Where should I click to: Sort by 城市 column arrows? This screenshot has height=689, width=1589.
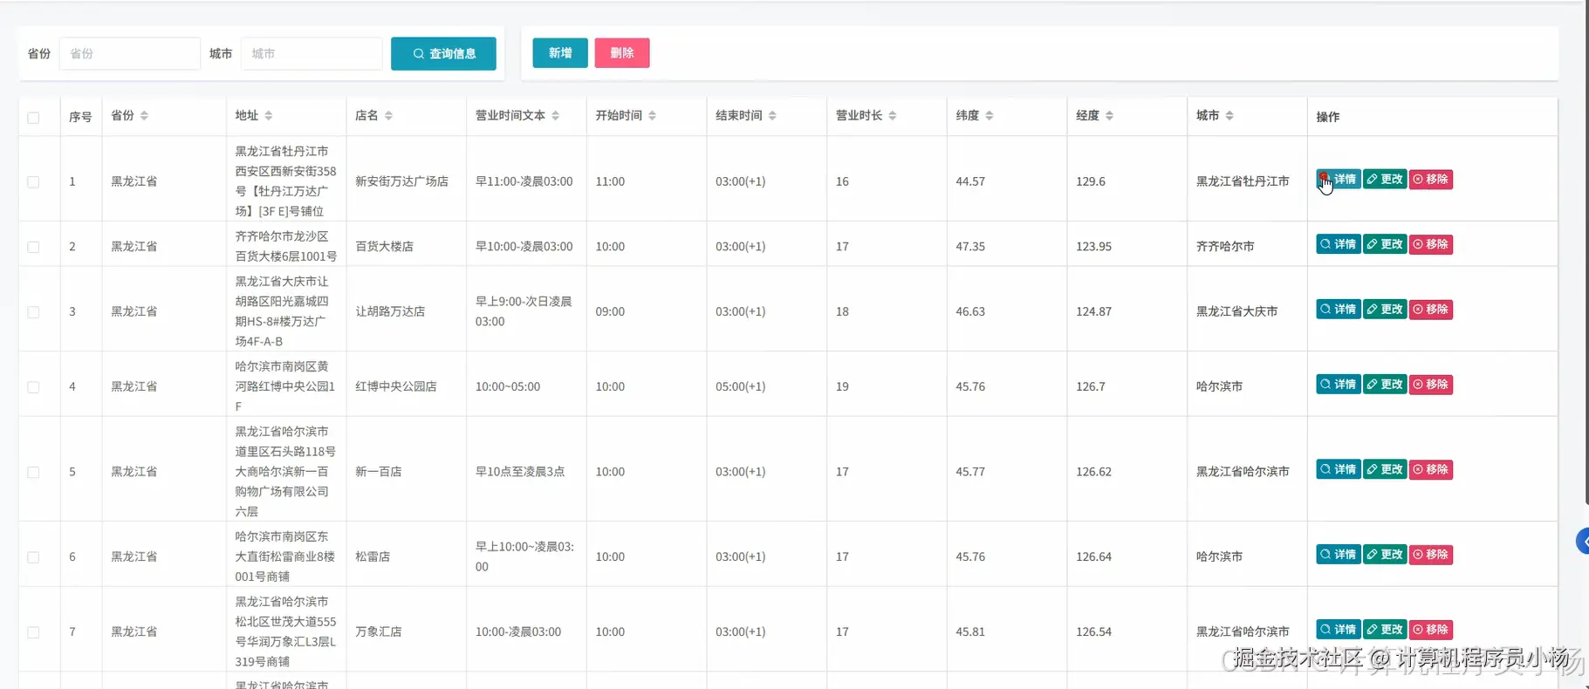point(1229,116)
